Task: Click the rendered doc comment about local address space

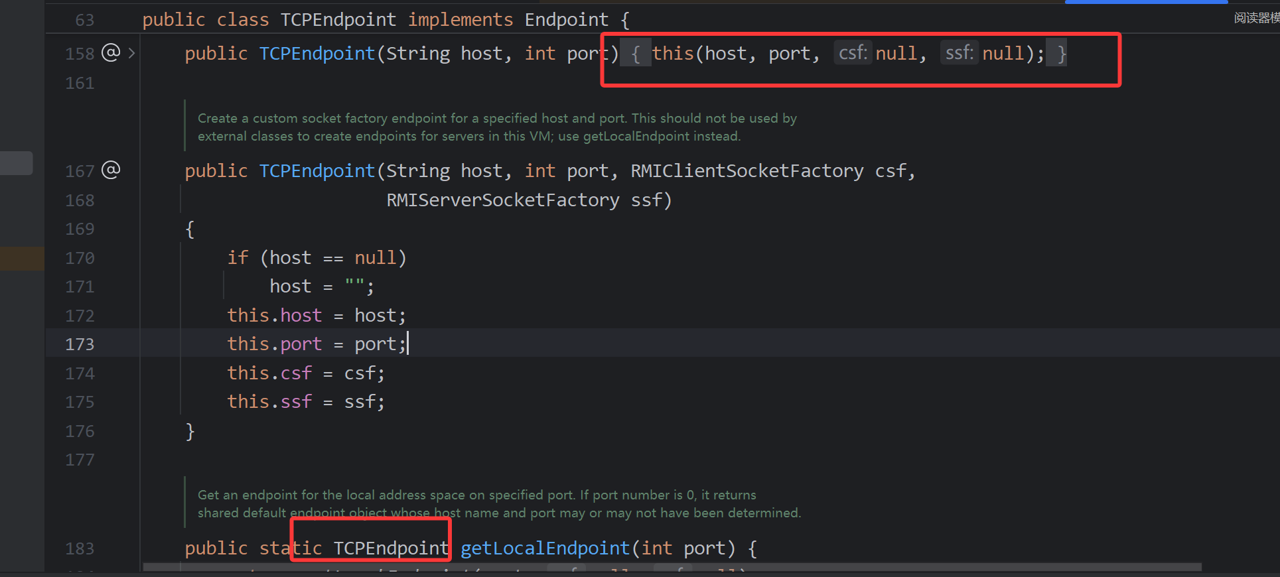Action: [498, 504]
